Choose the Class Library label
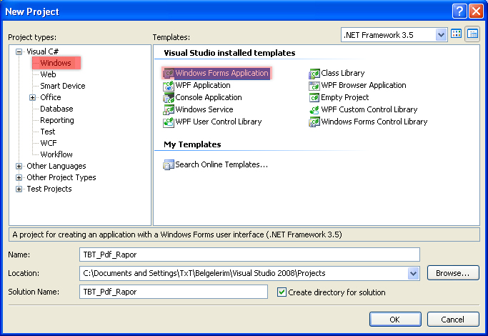Viewport: 488px width, 336px height. [x=343, y=73]
